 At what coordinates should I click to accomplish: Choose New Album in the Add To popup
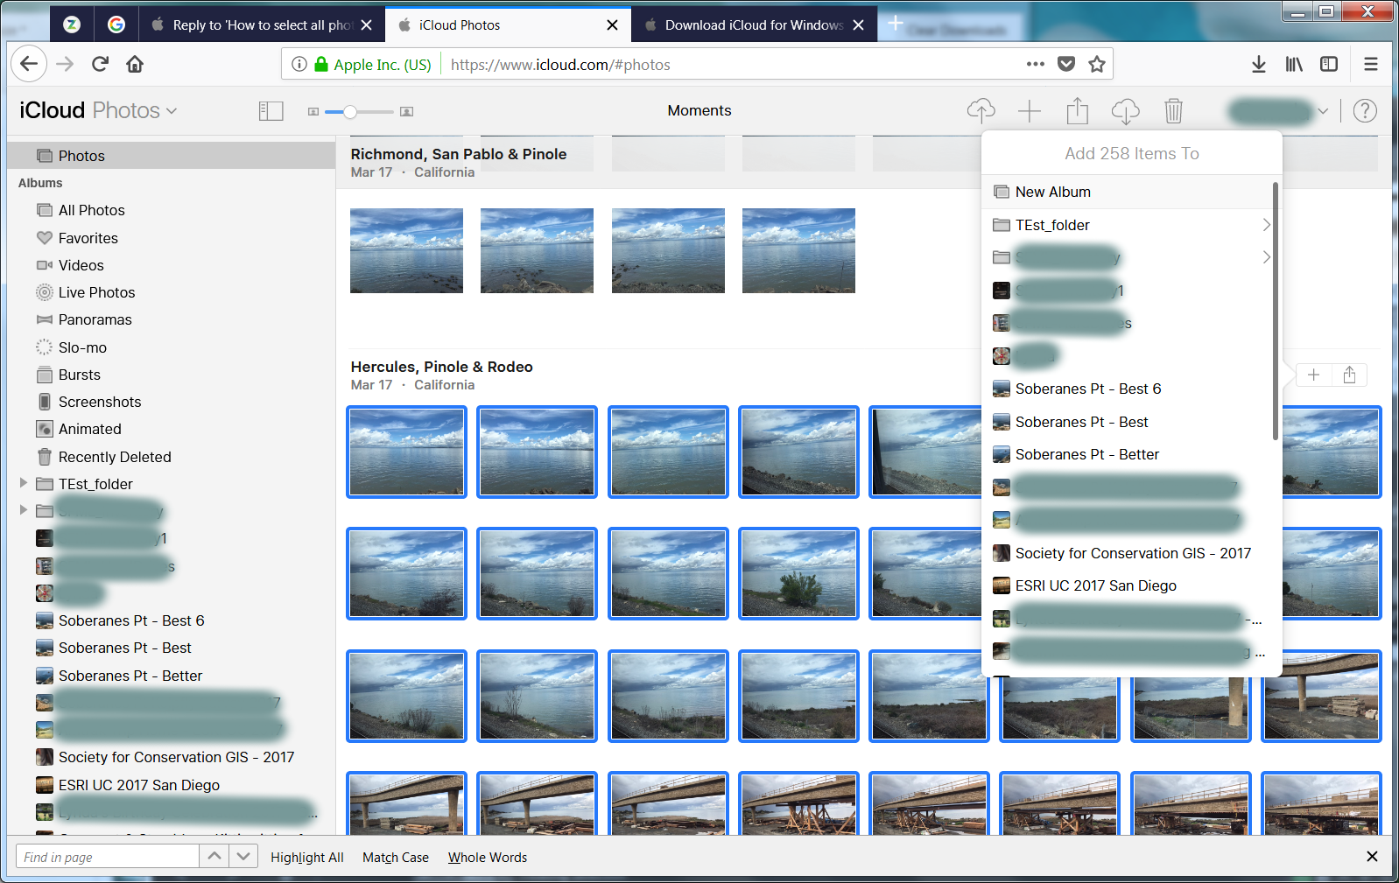pos(1128,192)
